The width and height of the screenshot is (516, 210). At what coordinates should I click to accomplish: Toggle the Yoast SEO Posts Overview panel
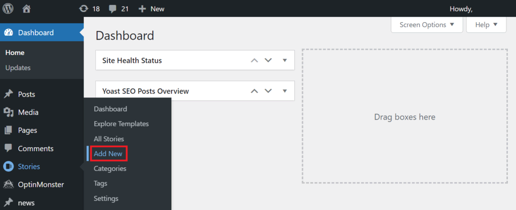tap(285, 91)
